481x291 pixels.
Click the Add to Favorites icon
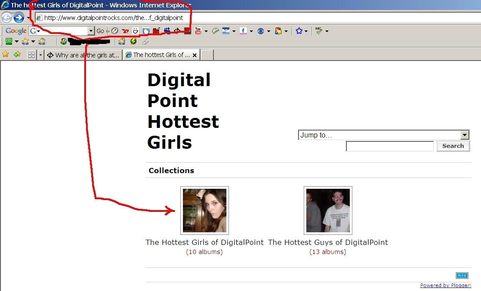(x=17, y=55)
